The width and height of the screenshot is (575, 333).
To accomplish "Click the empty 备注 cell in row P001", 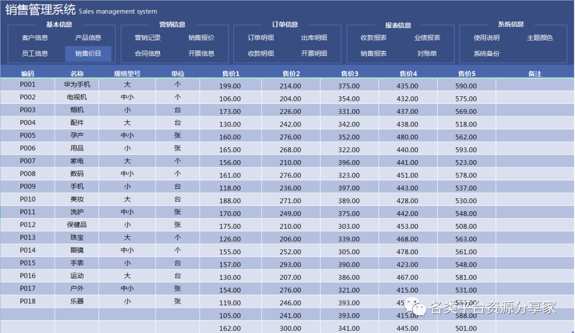I will pyautogui.click(x=535, y=85).
